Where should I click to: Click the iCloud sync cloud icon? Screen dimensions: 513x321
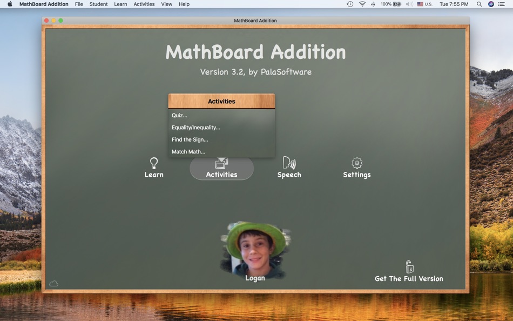pyautogui.click(x=53, y=283)
